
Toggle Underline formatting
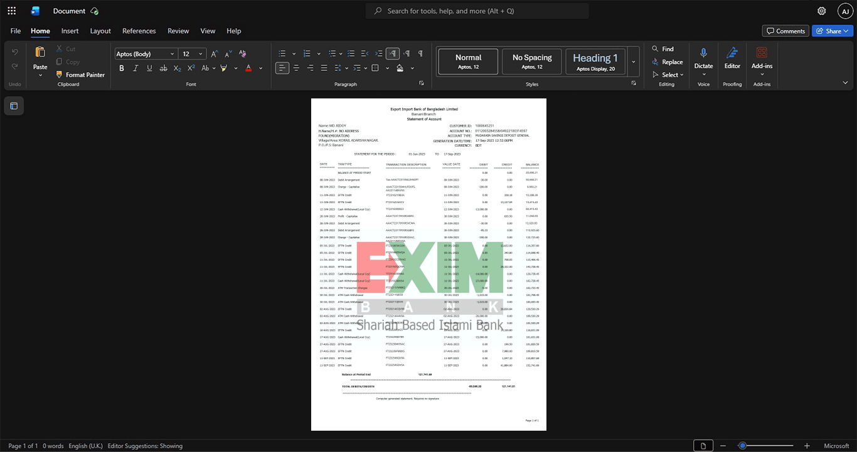[x=149, y=68]
